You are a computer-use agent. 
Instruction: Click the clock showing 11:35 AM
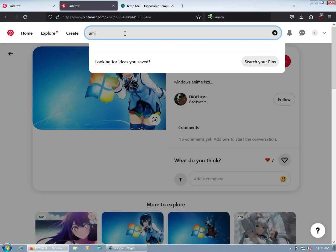coord(323,248)
